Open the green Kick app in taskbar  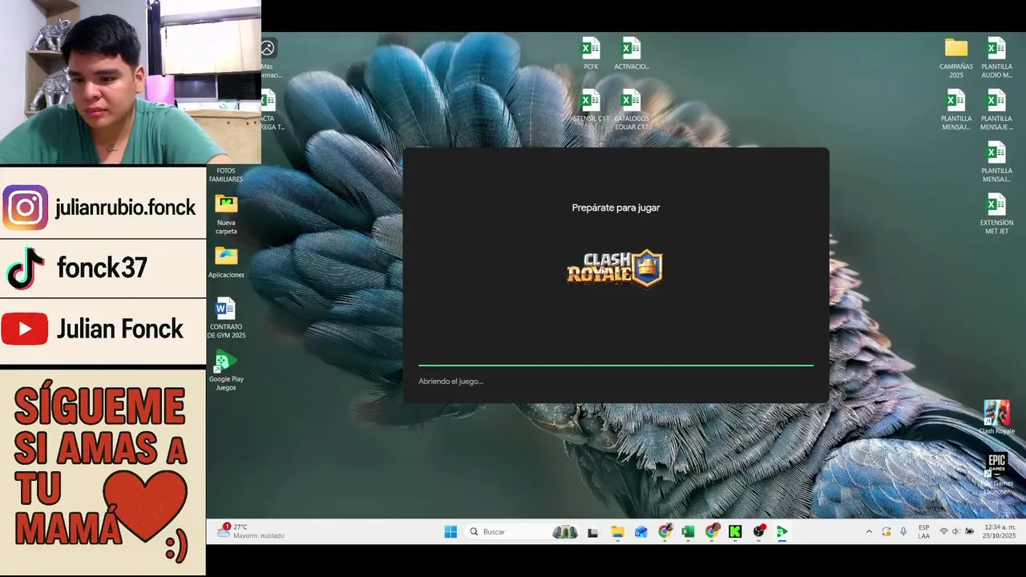click(735, 531)
